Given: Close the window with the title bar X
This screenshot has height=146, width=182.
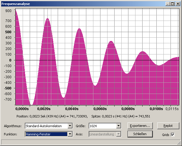Looking at the screenshot, I should (178, 4).
